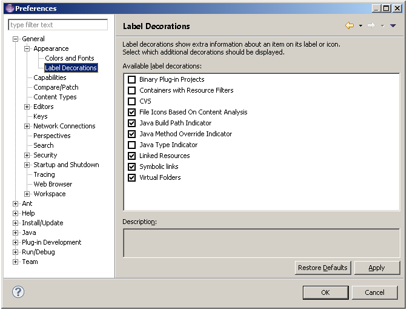Enable Java Type Indicator checkbox
Viewport: 407px width, 310px height.
coord(131,145)
